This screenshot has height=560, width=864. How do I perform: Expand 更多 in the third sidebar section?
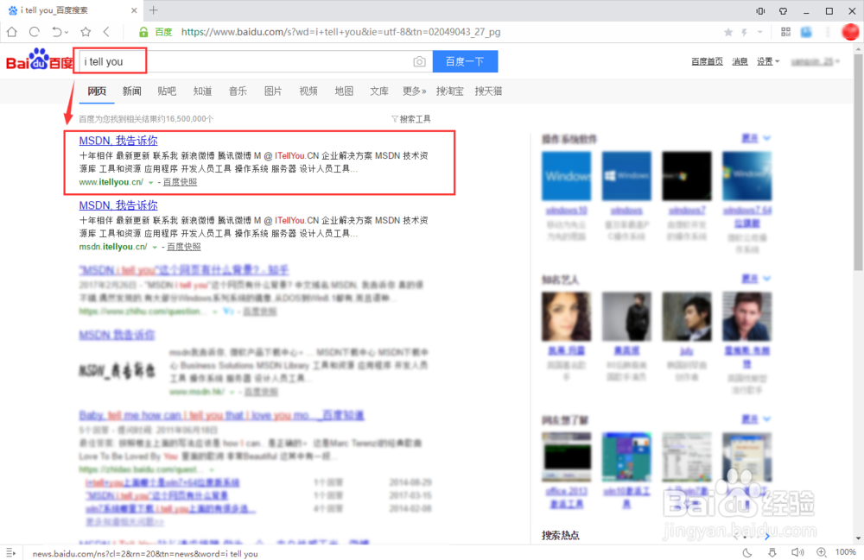(x=755, y=419)
